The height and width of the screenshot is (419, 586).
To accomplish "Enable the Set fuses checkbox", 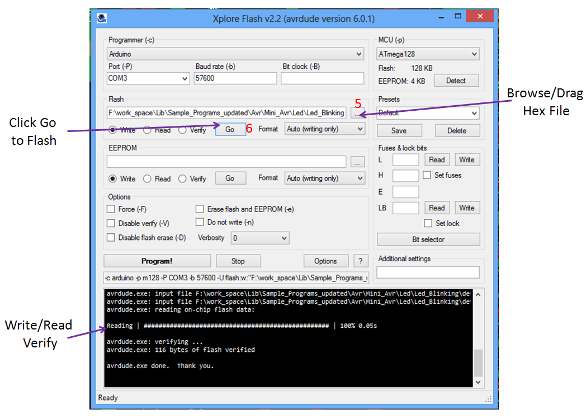I will click(427, 175).
